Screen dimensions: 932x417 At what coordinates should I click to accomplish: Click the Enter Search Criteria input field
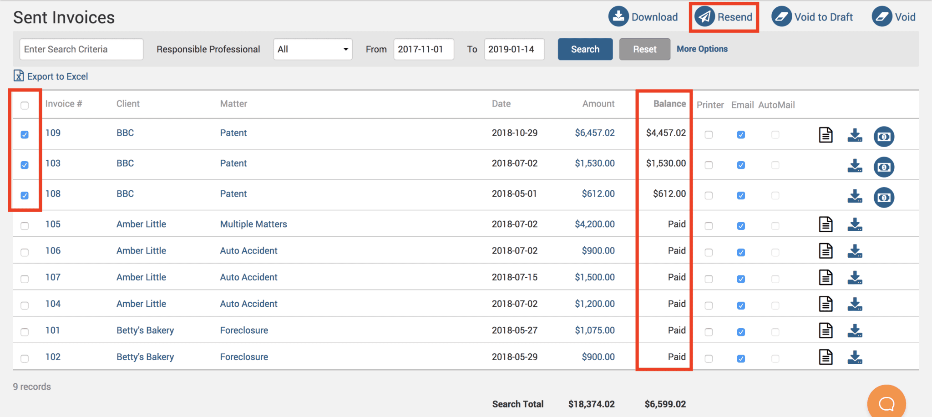(x=81, y=49)
